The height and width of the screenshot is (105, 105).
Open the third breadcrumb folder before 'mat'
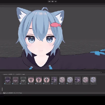tap(18, 74)
